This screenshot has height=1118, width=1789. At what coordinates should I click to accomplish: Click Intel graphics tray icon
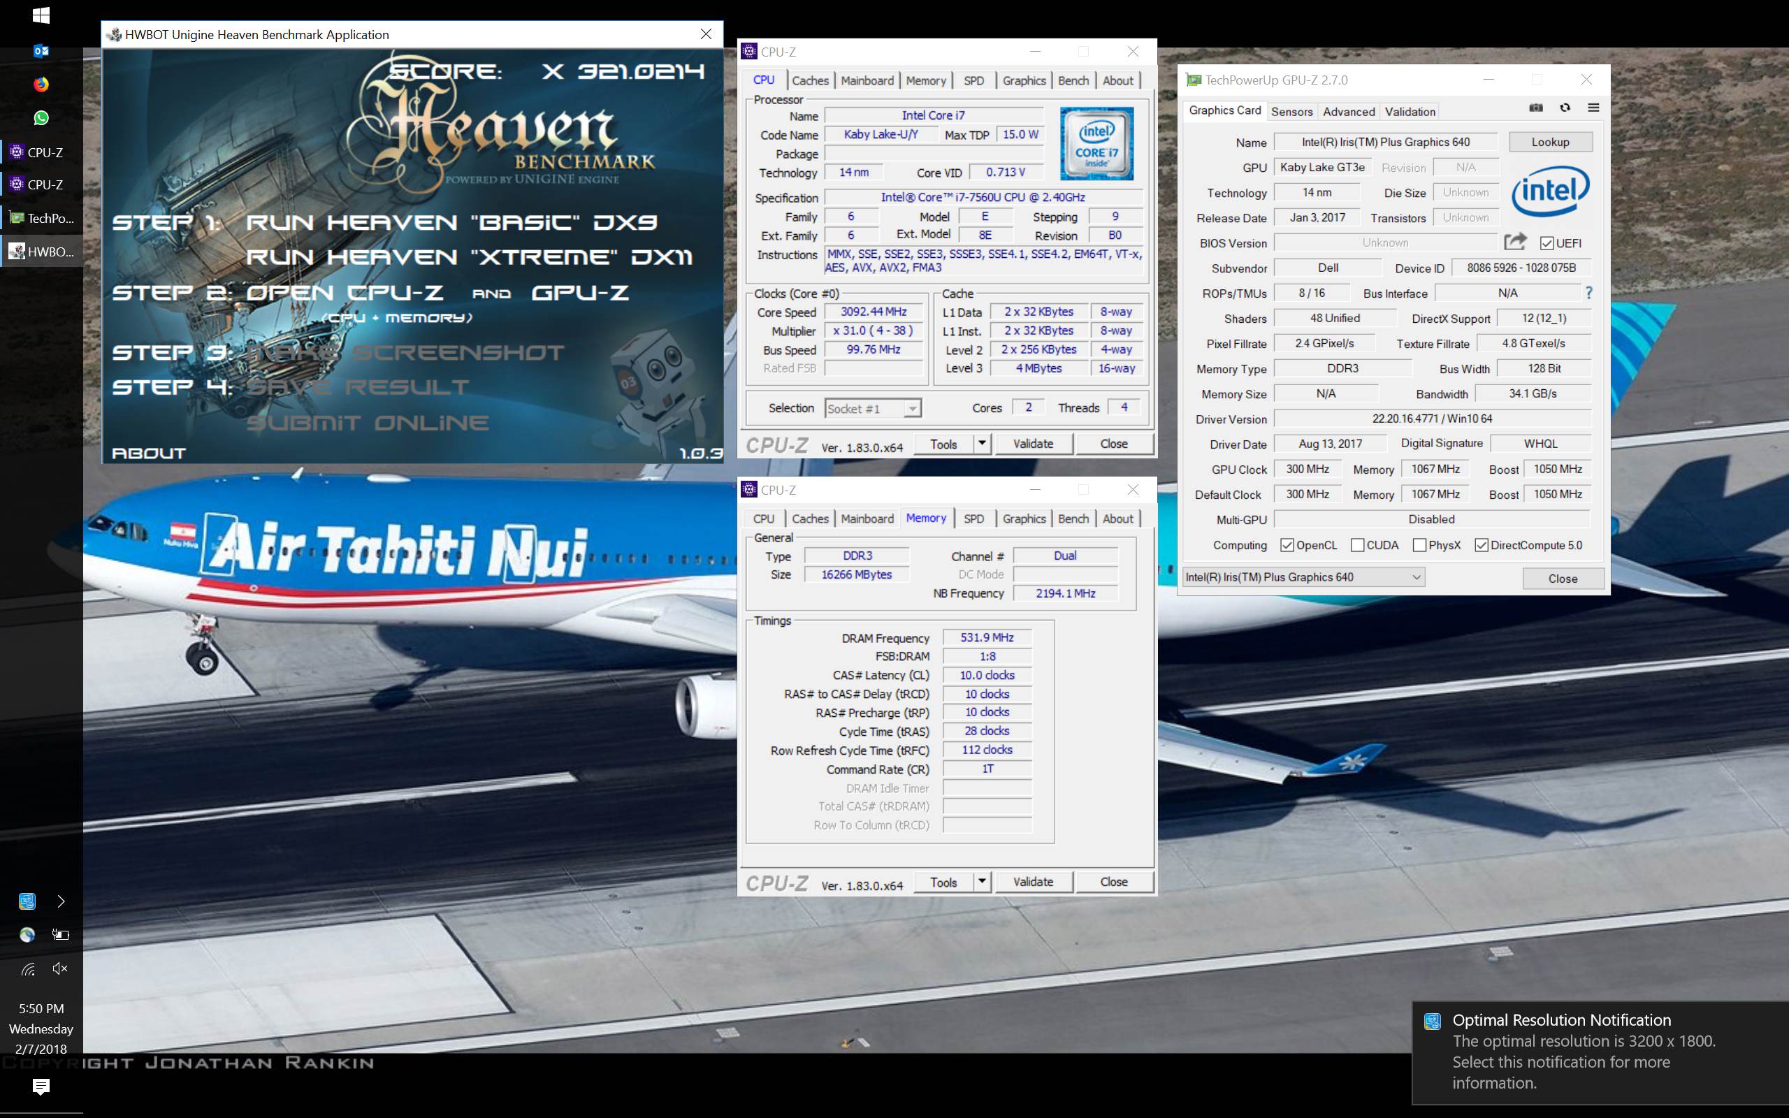pos(27,901)
